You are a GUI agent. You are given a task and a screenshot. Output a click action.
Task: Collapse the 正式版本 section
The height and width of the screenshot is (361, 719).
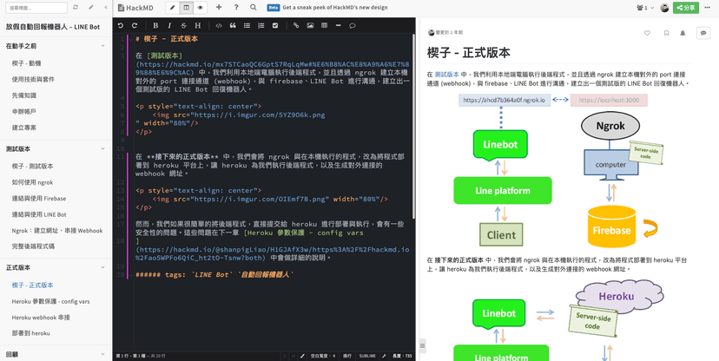102,267
